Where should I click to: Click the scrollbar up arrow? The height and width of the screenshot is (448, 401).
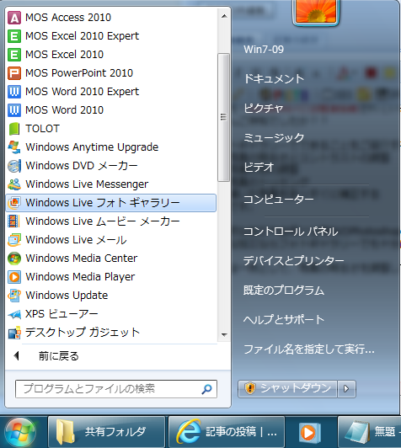click(x=224, y=17)
